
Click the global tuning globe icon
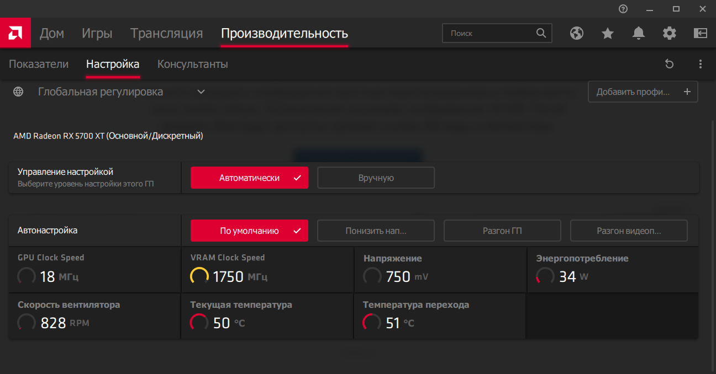[18, 92]
